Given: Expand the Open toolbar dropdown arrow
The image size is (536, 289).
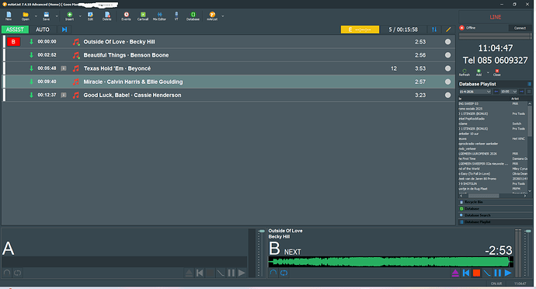Looking at the screenshot, I should tap(36, 16).
